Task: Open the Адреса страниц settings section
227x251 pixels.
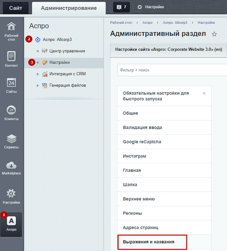Action: coord(164,227)
